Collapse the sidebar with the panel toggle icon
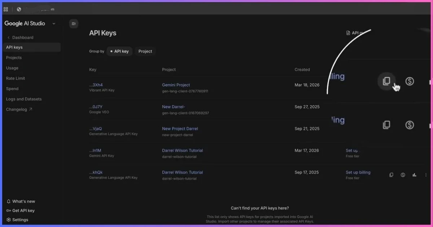 tap(74, 24)
